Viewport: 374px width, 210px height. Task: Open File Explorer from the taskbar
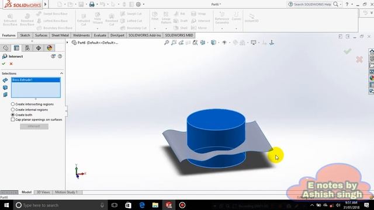click(x=155, y=205)
